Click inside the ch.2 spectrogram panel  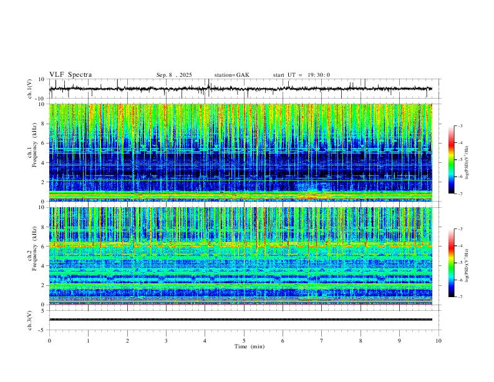point(241,256)
